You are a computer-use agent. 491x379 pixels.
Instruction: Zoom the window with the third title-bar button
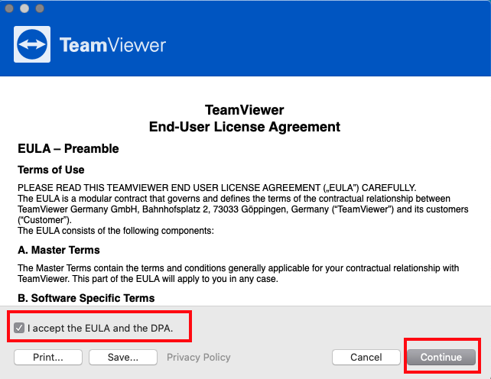point(40,8)
